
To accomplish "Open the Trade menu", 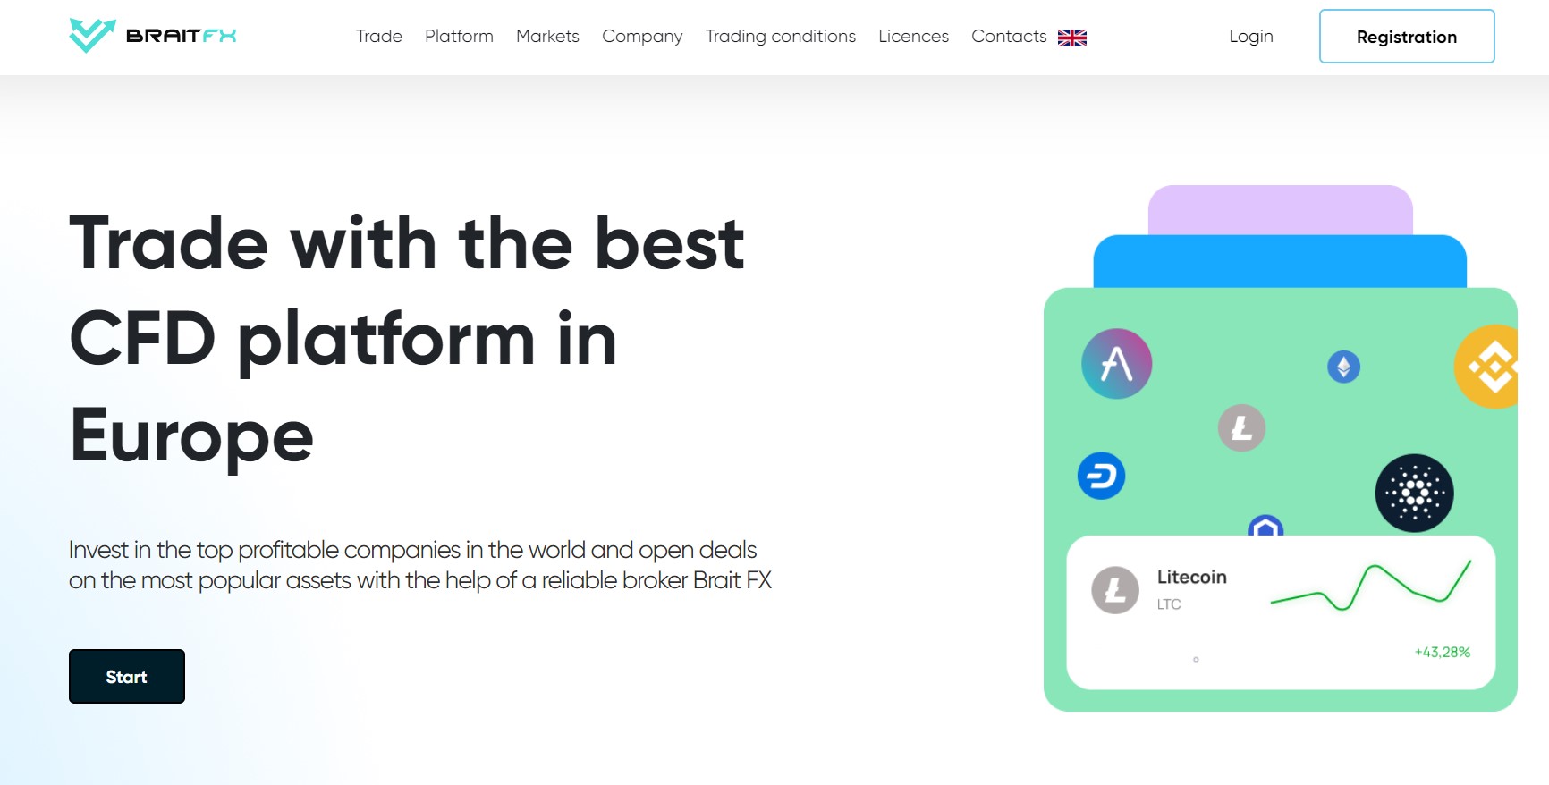I will click(x=379, y=37).
